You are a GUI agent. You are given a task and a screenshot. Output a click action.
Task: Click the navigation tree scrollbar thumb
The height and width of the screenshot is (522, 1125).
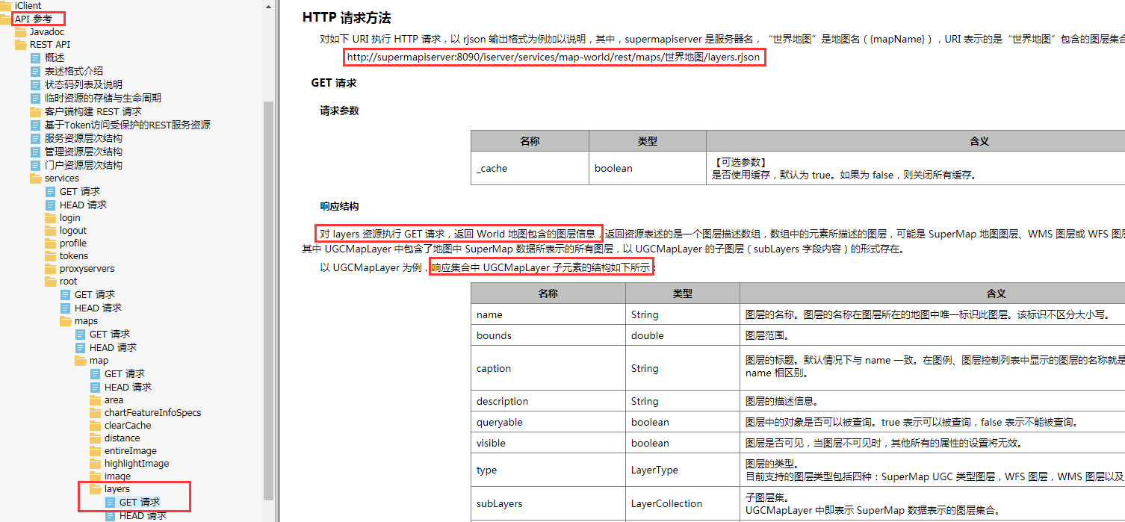(269, 300)
